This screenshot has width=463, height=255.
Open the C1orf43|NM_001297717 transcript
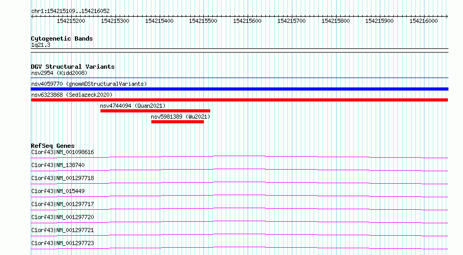click(62, 204)
